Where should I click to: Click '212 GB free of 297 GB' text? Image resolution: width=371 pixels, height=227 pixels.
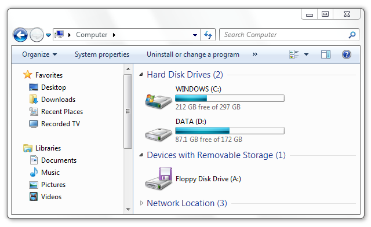[208, 107]
